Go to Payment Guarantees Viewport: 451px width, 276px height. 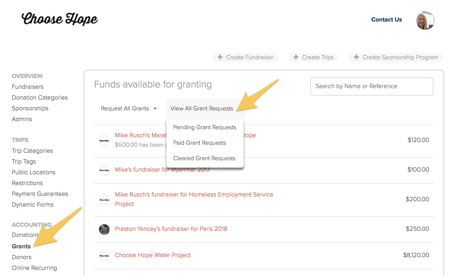40,194
